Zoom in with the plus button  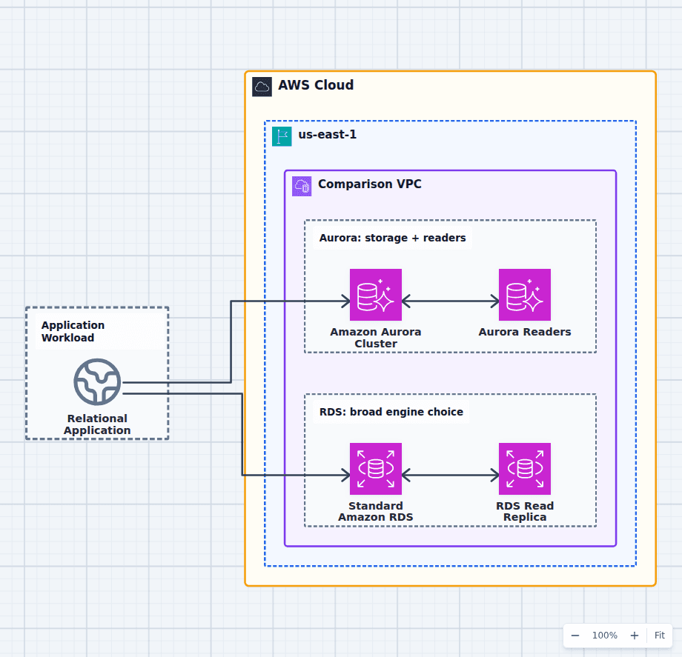click(x=635, y=636)
